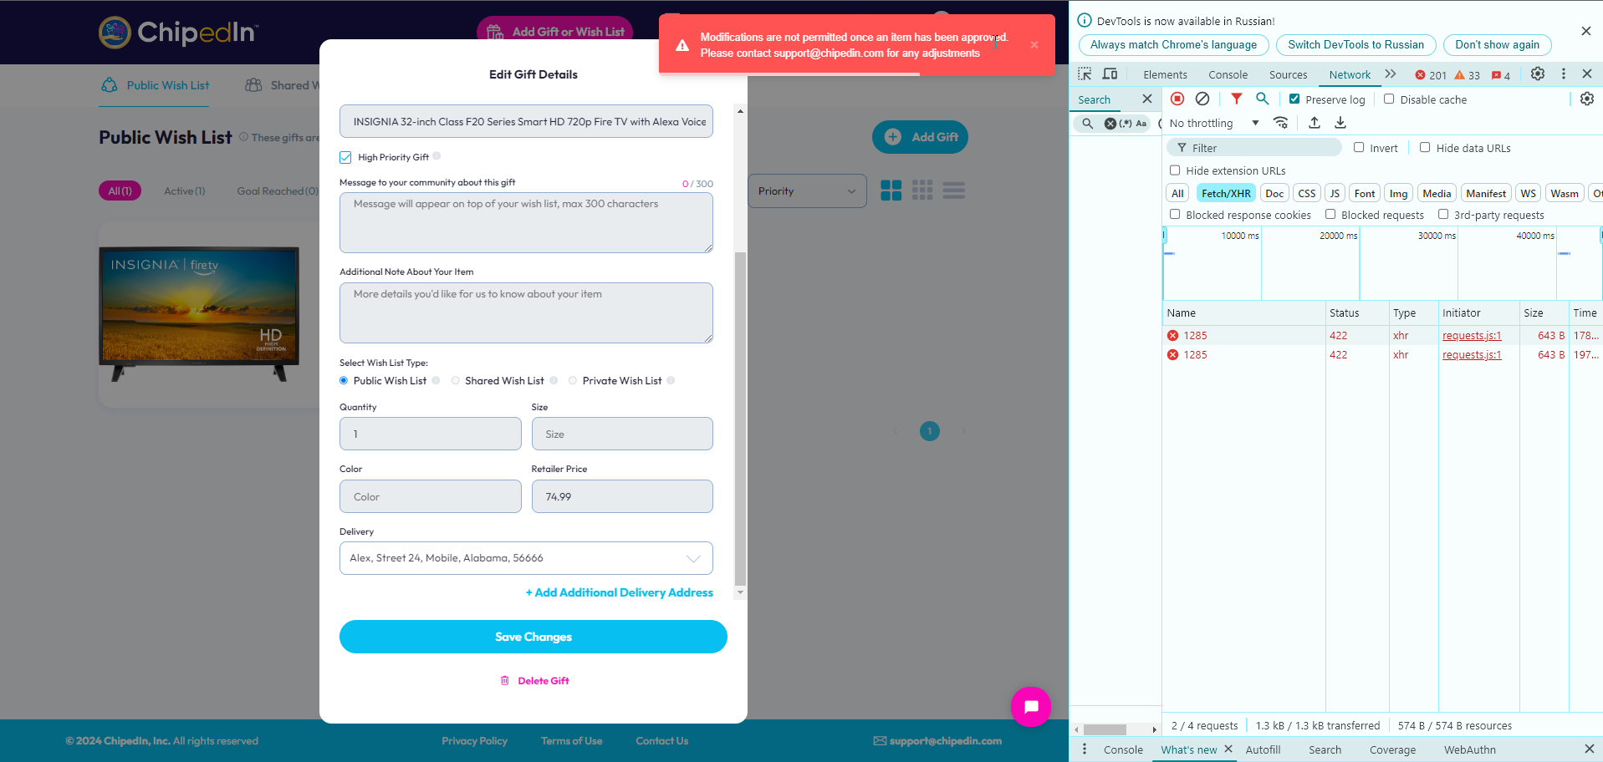Open network conditions wifi icon

1280,123
